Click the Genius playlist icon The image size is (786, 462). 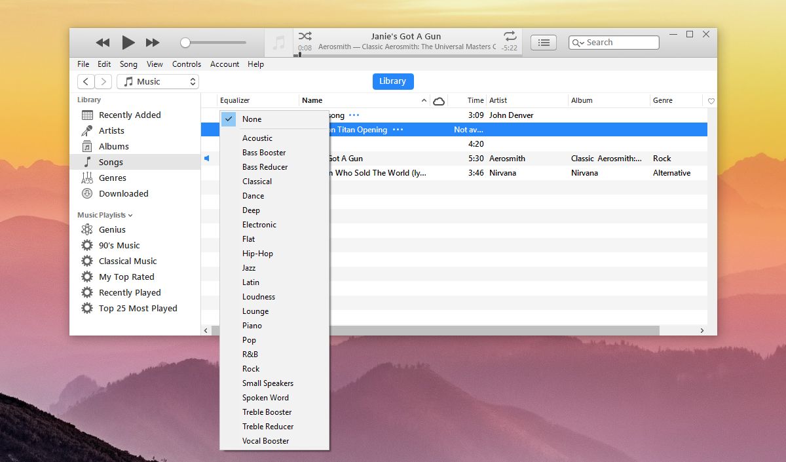click(x=86, y=229)
